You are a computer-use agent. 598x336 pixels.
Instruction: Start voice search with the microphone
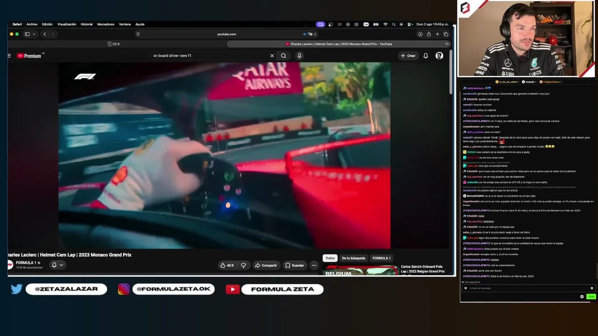point(299,56)
